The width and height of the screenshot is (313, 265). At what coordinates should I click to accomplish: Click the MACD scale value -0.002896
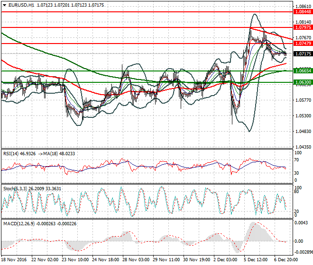pos(304,252)
